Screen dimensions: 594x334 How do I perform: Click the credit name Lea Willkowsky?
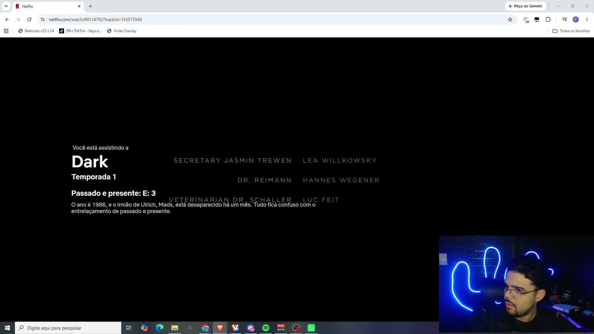click(x=340, y=161)
